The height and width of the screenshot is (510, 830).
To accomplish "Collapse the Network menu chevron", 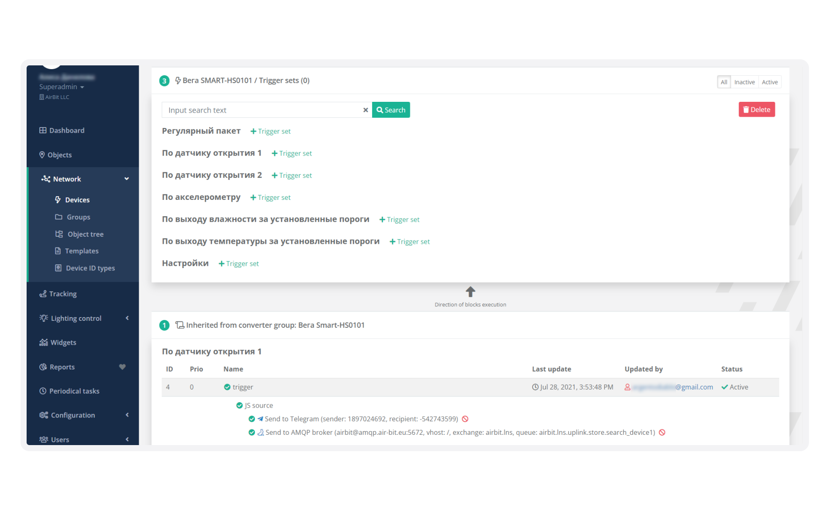I will coord(127,179).
